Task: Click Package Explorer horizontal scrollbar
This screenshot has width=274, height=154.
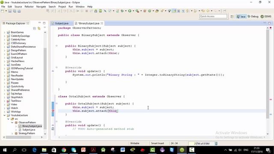Action: (18, 137)
